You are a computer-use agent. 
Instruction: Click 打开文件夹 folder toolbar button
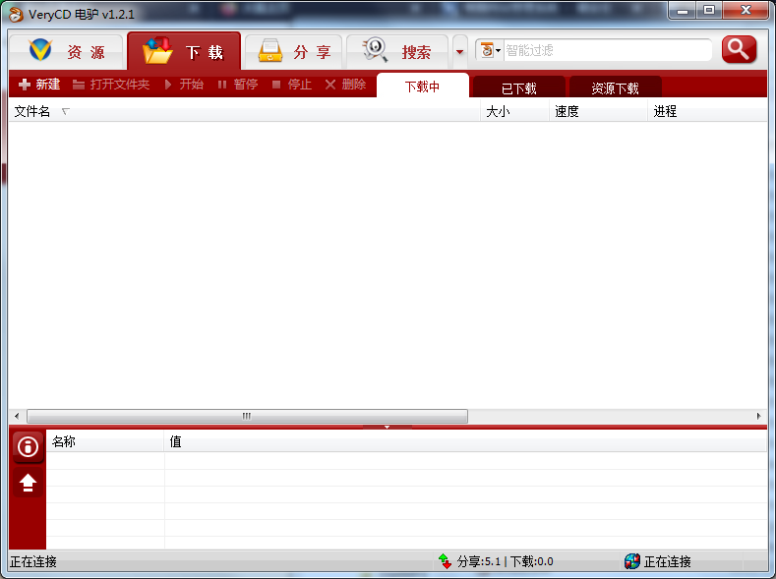[x=111, y=85]
